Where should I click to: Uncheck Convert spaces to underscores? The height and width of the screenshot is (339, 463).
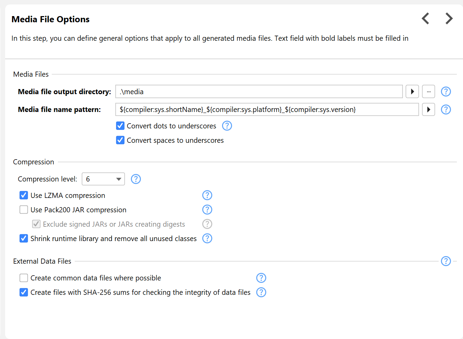point(120,140)
